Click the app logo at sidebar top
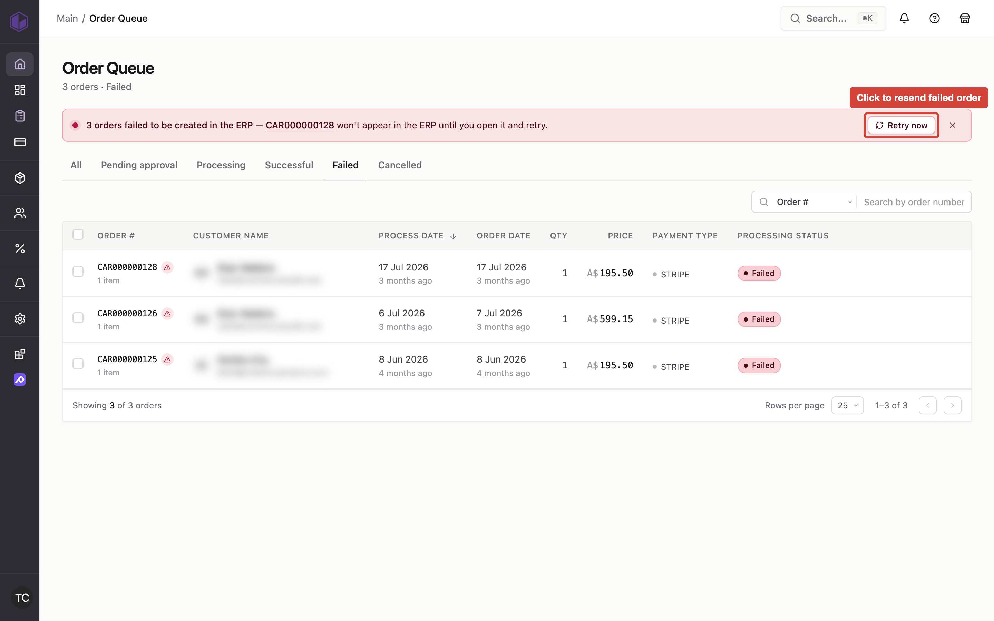Viewport: 994px width, 621px height. (x=19, y=21)
